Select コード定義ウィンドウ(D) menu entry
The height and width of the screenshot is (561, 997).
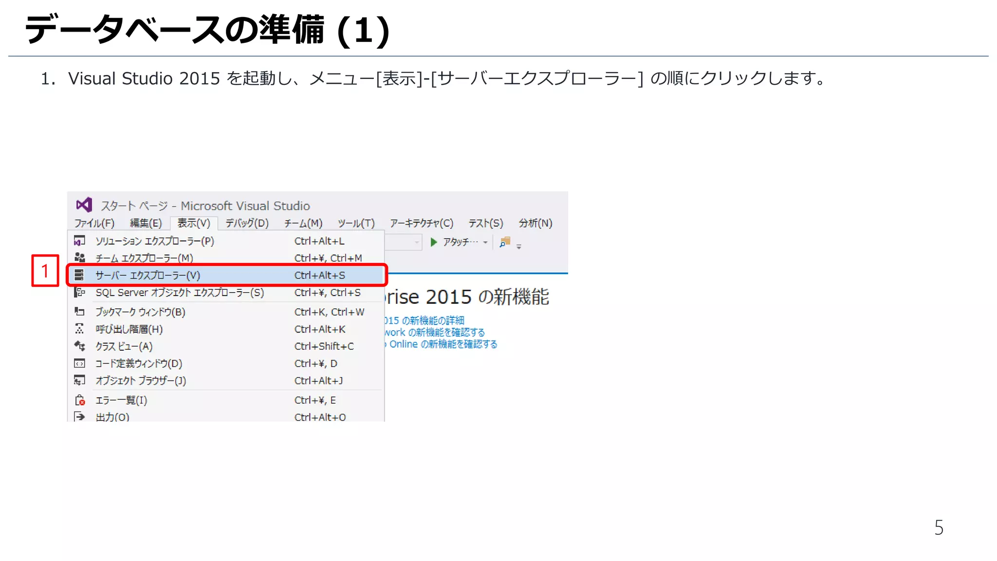tap(226, 363)
